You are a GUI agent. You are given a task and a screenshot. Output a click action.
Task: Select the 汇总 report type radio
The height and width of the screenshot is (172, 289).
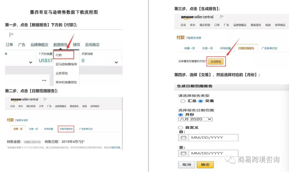coord(183,101)
